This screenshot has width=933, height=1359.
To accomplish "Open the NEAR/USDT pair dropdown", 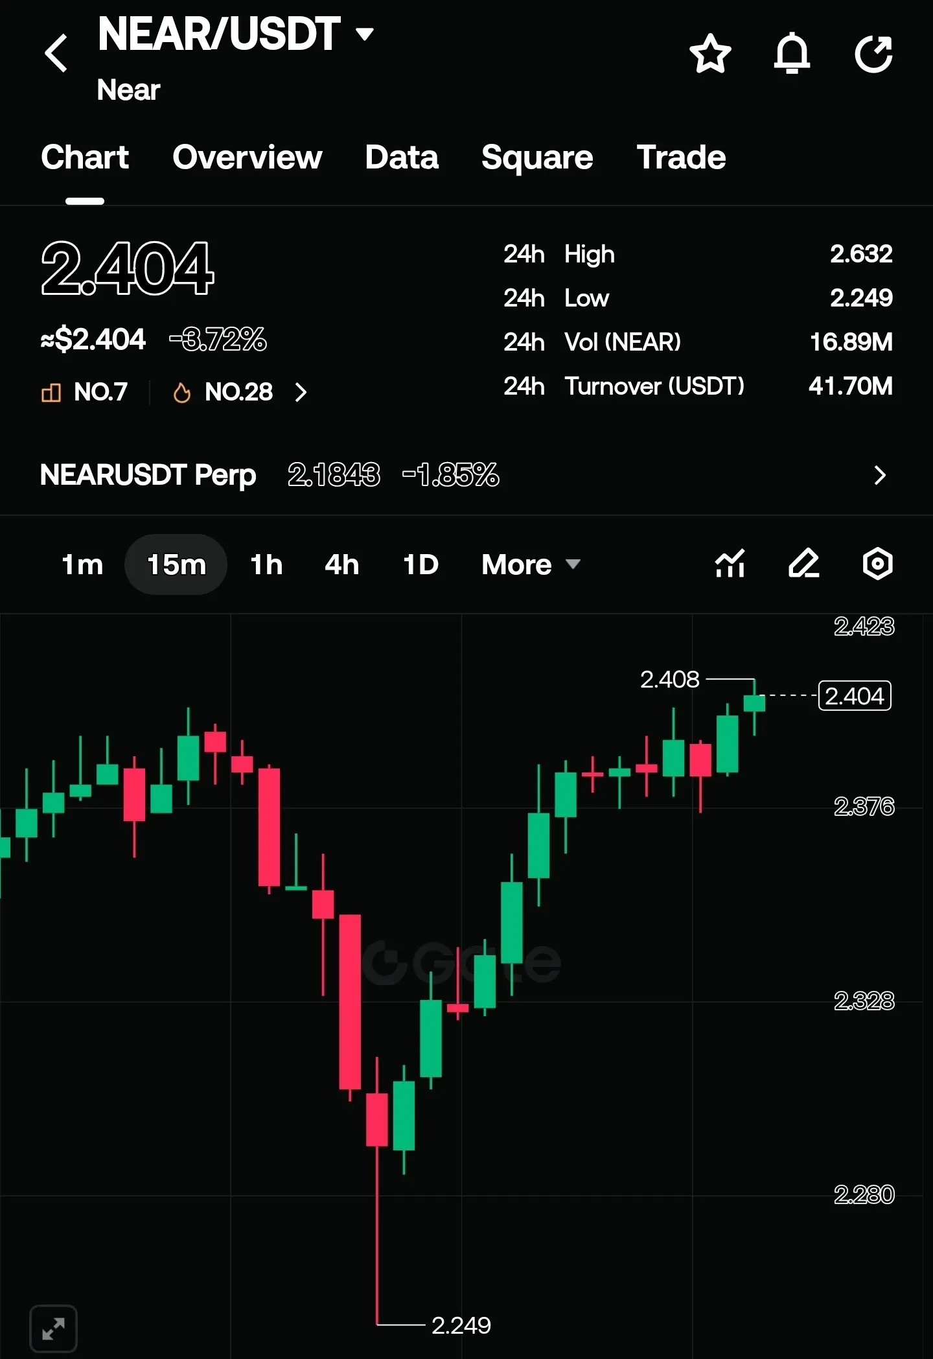I will click(365, 34).
